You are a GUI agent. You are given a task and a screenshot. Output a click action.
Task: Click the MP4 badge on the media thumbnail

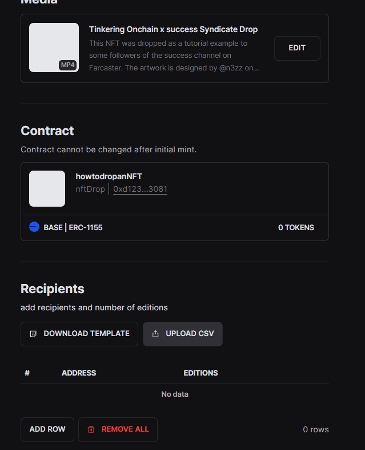click(x=67, y=65)
